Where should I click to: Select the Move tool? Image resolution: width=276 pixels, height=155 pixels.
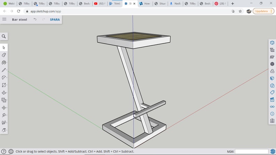point(4,107)
